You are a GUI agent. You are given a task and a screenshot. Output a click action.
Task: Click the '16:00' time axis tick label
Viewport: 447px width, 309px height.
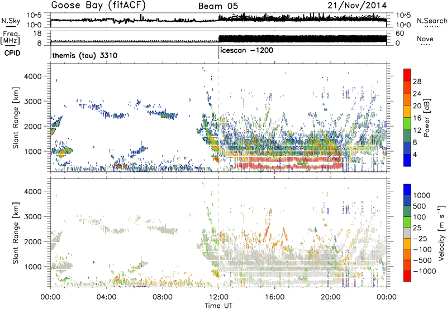point(274,297)
